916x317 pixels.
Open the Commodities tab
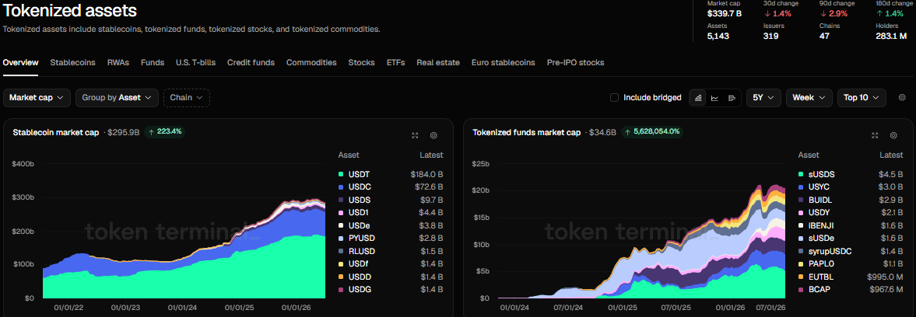pos(311,63)
